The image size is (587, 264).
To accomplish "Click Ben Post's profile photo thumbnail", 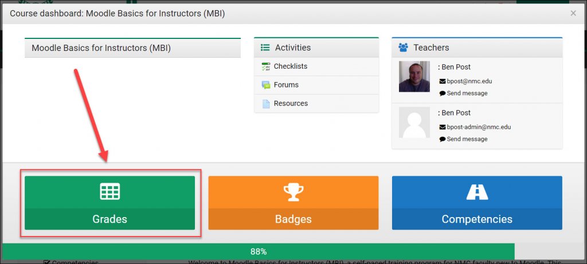I will click(414, 77).
